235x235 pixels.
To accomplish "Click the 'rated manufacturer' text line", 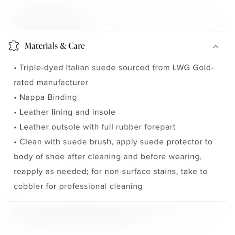I will (51, 83).
